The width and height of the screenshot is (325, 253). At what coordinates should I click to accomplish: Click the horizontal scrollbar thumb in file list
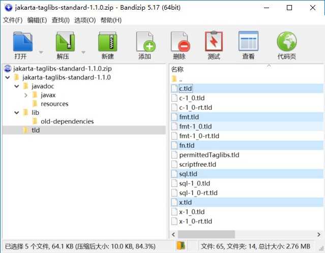click(x=206, y=235)
